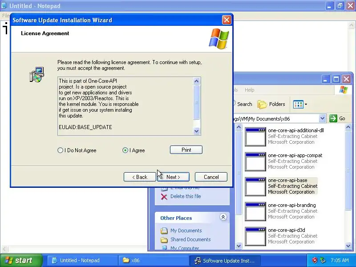Screen dimensions: 356x267
Task: Open the Folders pane in Explorer
Action: pos(271,104)
